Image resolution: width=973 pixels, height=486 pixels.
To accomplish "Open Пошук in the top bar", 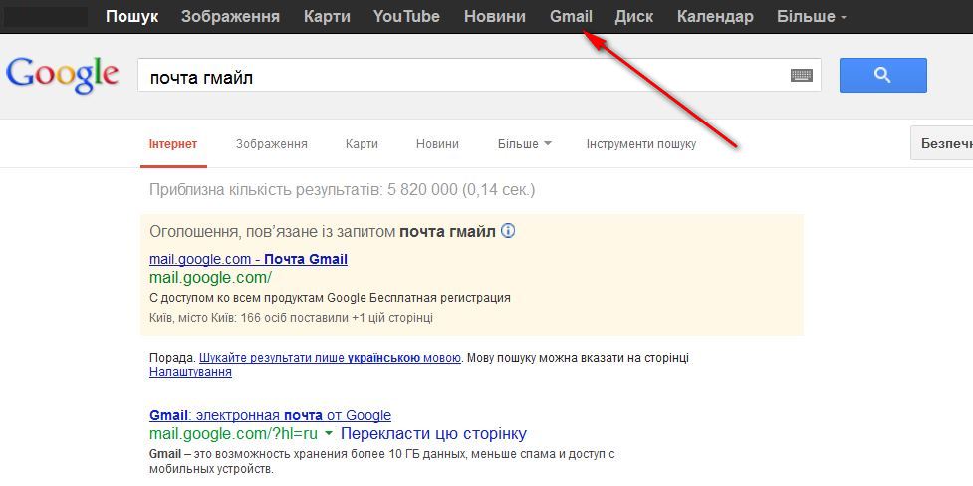I will click(x=131, y=17).
